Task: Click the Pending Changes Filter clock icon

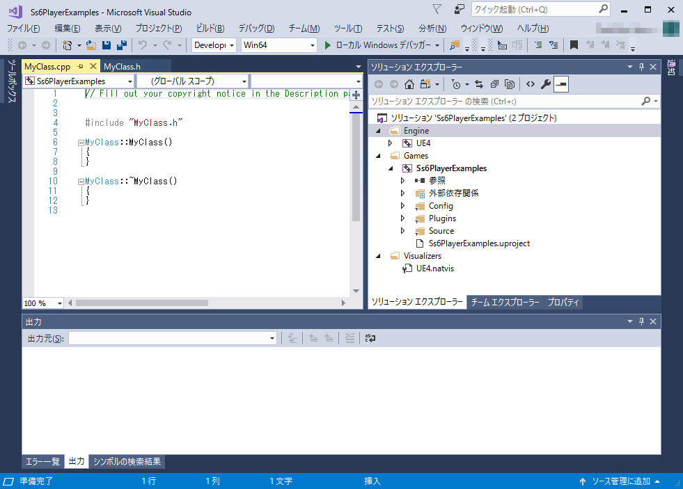Action: [456, 84]
